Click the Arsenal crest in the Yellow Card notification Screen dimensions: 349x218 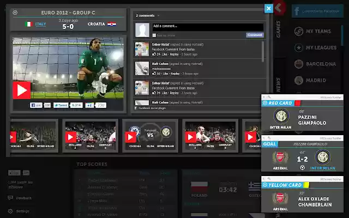click(280, 198)
